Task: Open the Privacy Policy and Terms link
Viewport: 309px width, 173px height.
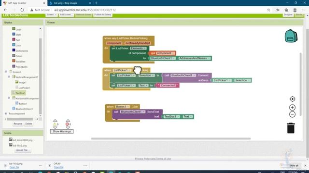Action: (153, 159)
